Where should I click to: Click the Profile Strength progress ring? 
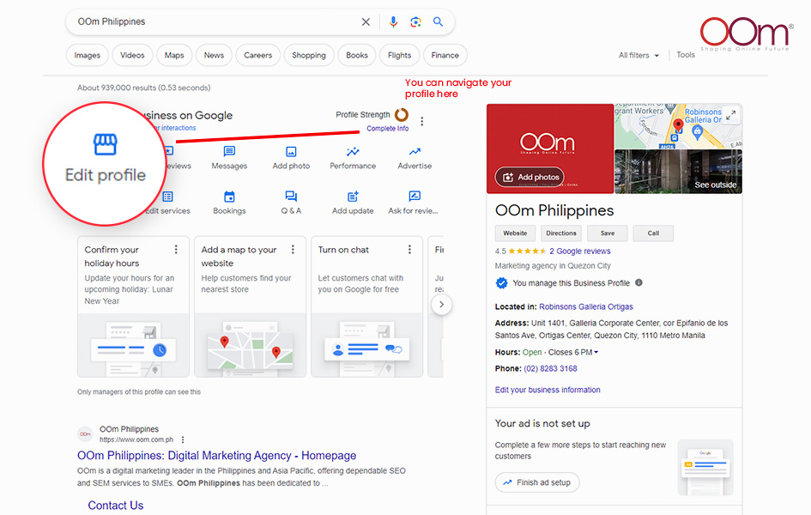[401, 115]
